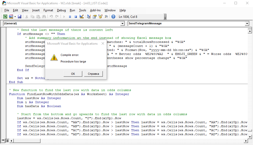Image resolution: width=253 pixels, height=145 pixels.
Task: Close the compile error dialog
Action: tap(103, 44)
